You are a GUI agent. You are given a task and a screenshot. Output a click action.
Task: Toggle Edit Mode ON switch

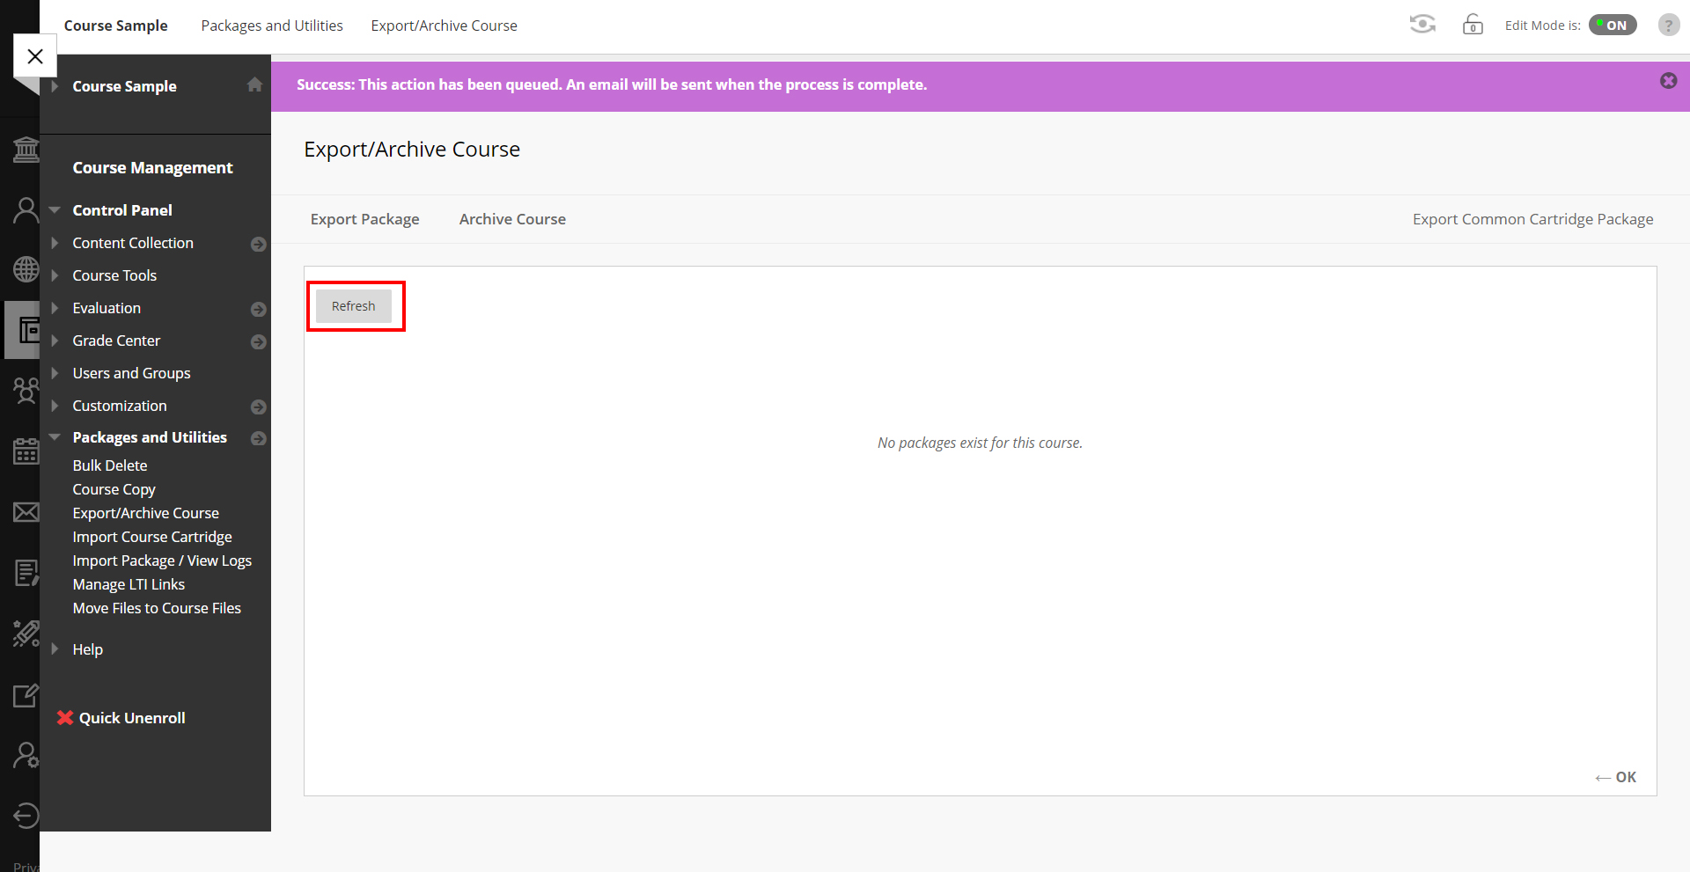pos(1613,25)
